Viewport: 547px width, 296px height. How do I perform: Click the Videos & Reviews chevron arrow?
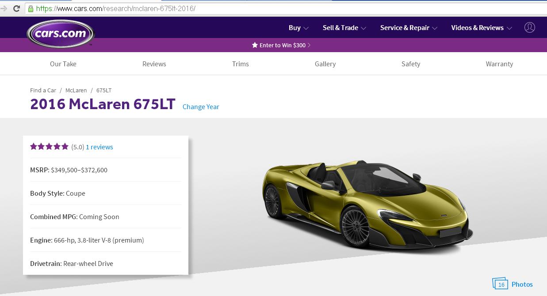click(x=509, y=28)
